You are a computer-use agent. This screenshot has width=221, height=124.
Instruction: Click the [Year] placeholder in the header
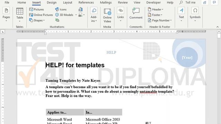click(187, 58)
